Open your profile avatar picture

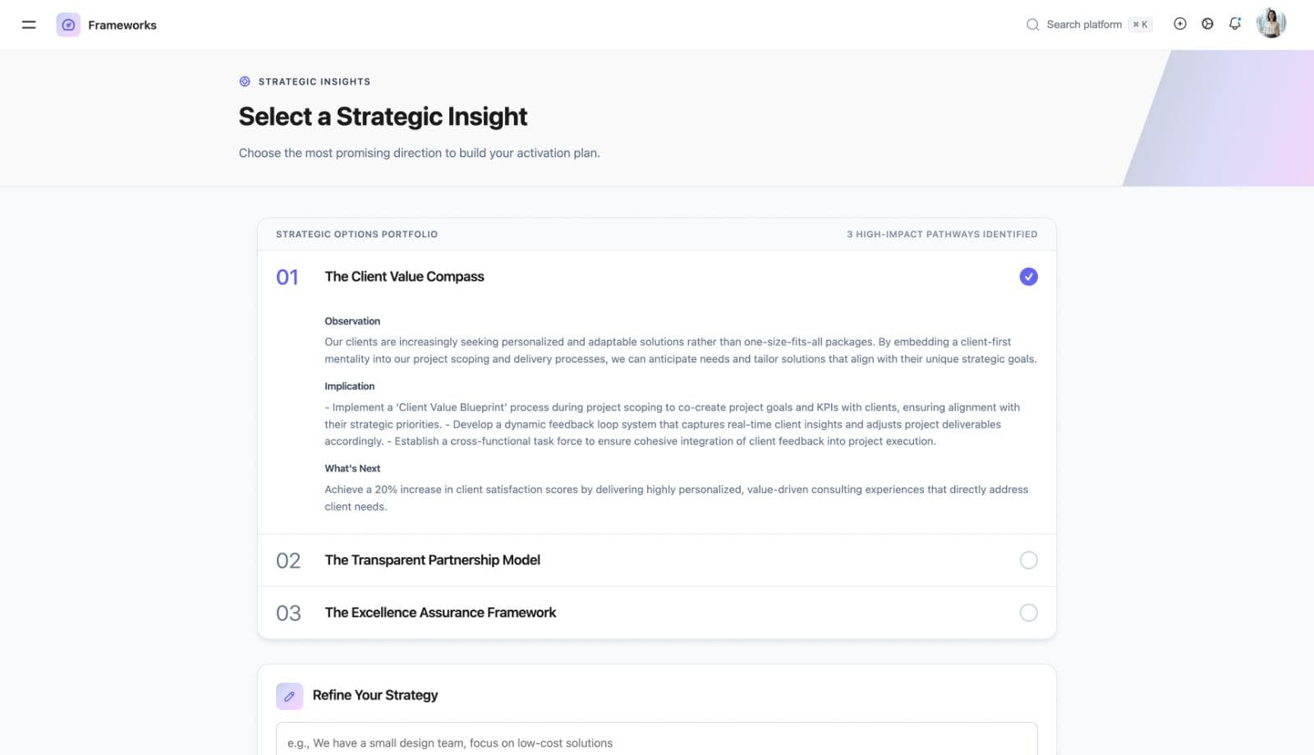[x=1270, y=22]
